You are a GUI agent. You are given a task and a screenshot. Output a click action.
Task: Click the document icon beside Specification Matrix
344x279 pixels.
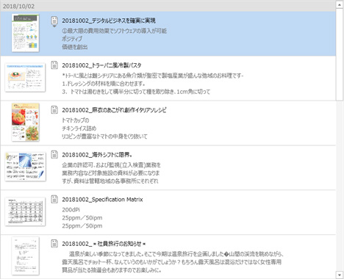(54, 199)
